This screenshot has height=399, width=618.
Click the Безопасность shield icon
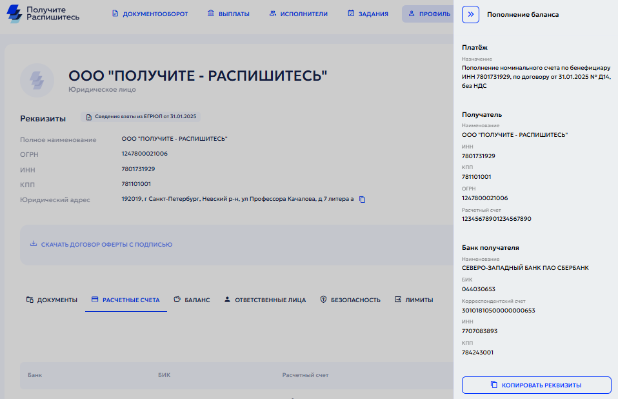[x=323, y=300]
